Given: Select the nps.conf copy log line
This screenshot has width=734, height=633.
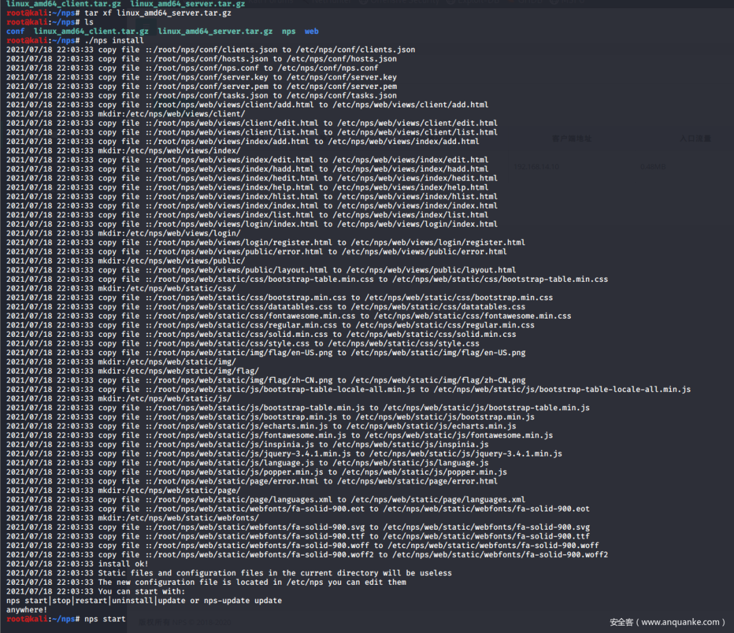Looking at the screenshot, I should pos(192,68).
